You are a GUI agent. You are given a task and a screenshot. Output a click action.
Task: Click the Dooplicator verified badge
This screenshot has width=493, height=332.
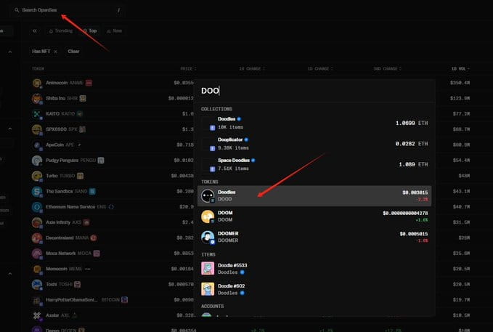pos(246,139)
